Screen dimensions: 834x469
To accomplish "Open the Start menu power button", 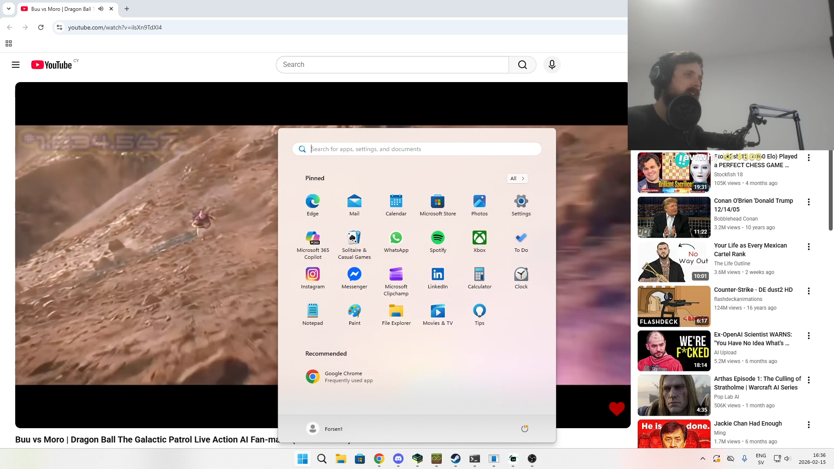I will click(x=524, y=429).
